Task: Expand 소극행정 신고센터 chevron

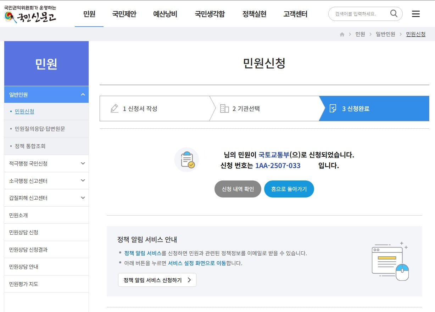Action: click(x=83, y=180)
